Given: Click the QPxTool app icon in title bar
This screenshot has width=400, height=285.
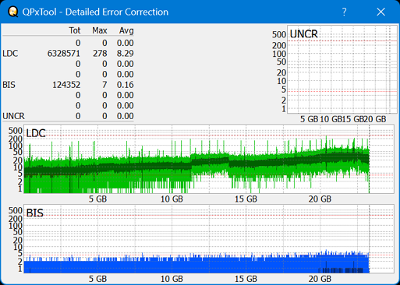Looking at the screenshot, I should tap(12, 12).
